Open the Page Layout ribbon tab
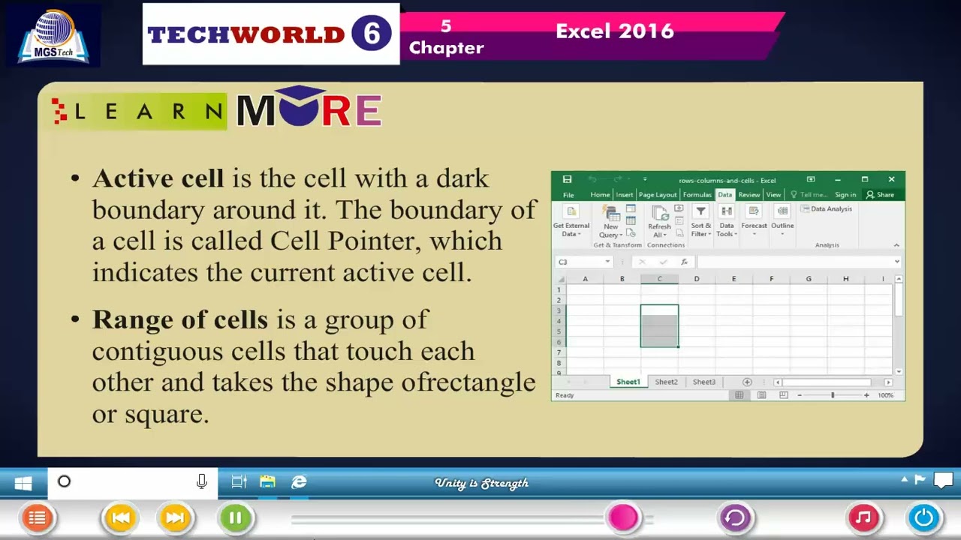Screen dimensions: 961x540 pyautogui.click(x=658, y=195)
